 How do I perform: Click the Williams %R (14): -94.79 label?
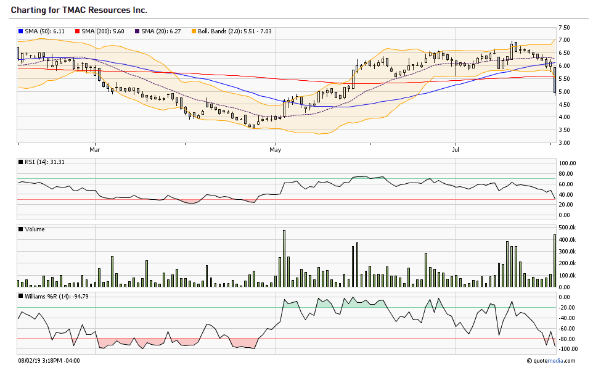[57, 297]
